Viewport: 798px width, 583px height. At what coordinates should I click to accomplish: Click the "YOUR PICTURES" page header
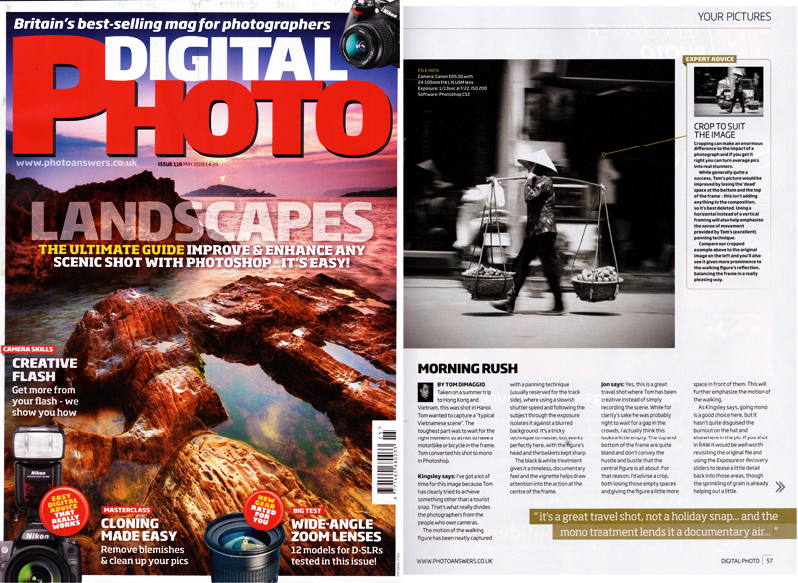pyautogui.click(x=734, y=16)
